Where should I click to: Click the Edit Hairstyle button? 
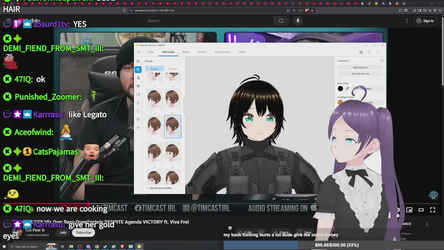tap(360, 67)
